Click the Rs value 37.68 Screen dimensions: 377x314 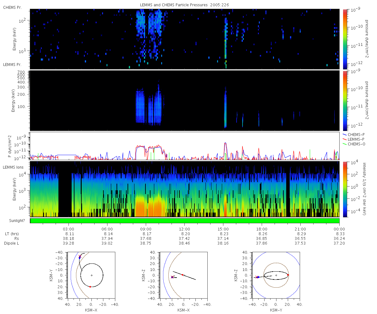[146, 239]
